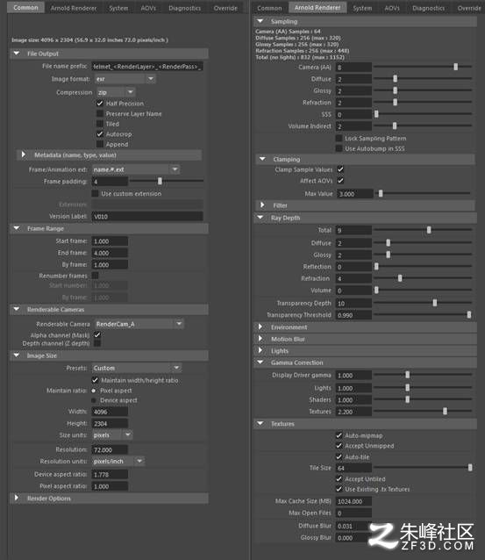The image size is (485, 560).
Task: Expand the Metadata section arrow
Action: coord(23,154)
